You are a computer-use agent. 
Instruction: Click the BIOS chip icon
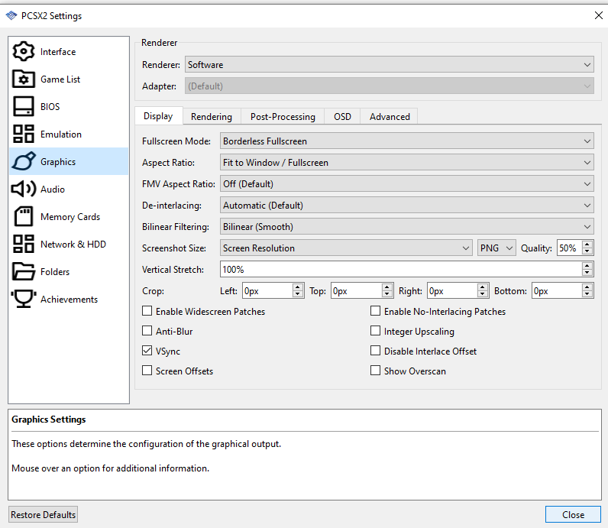pyautogui.click(x=24, y=106)
